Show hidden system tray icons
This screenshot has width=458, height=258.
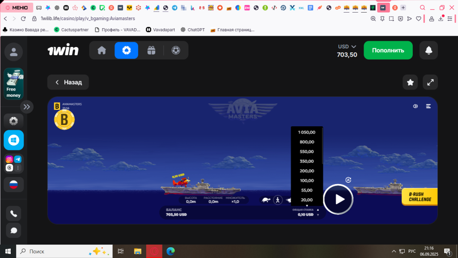point(394,251)
